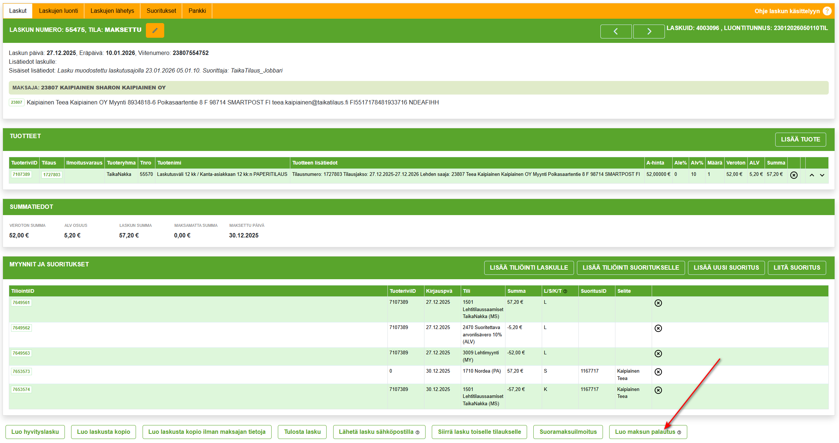The height and width of the screenshot is (443, 839).
Task: Open the Suoritukset tab
Action: click(161, 11)
